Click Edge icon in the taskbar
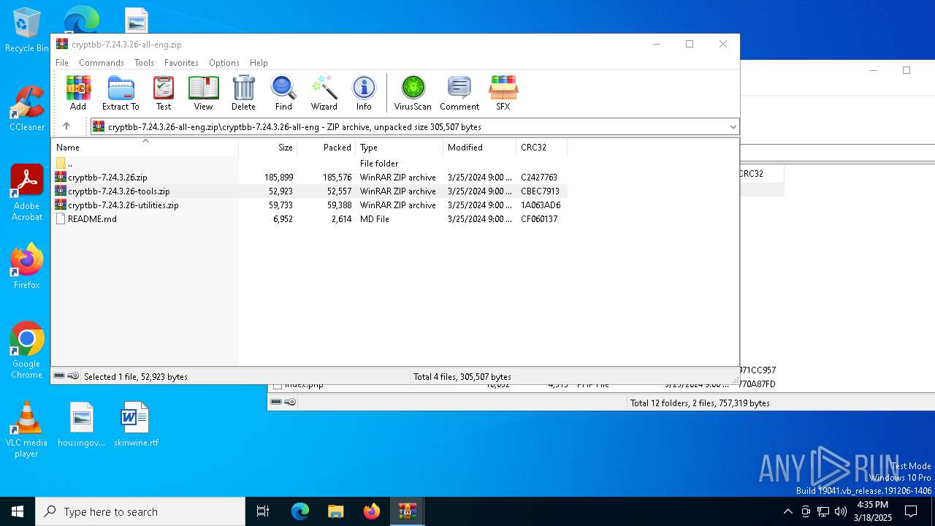Image resolution: width=935 pixels, height=526 pixels. pos(300,511)
